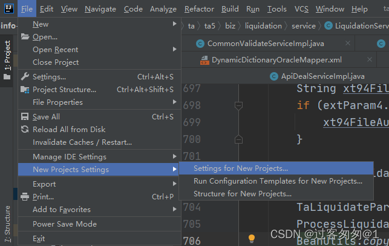Expand the Manage IDE Settings submenu arrow
Image resolution: width=389 pixels, height=246 pixels.
[175, 156]
